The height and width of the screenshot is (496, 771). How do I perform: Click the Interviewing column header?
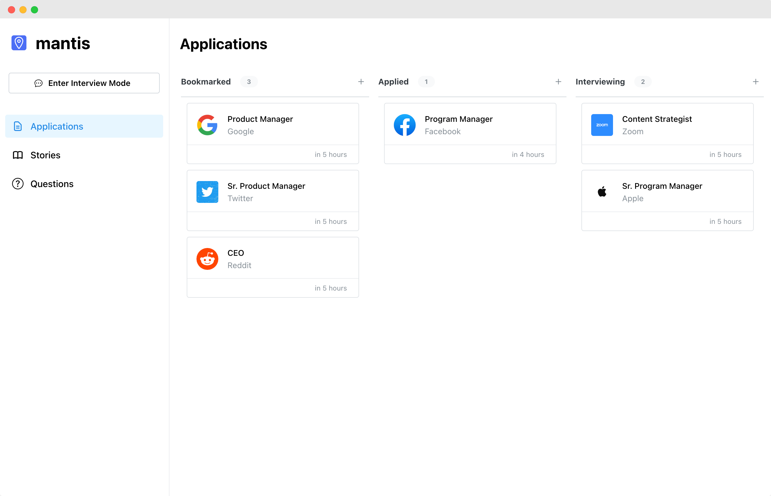coord(600,82)
